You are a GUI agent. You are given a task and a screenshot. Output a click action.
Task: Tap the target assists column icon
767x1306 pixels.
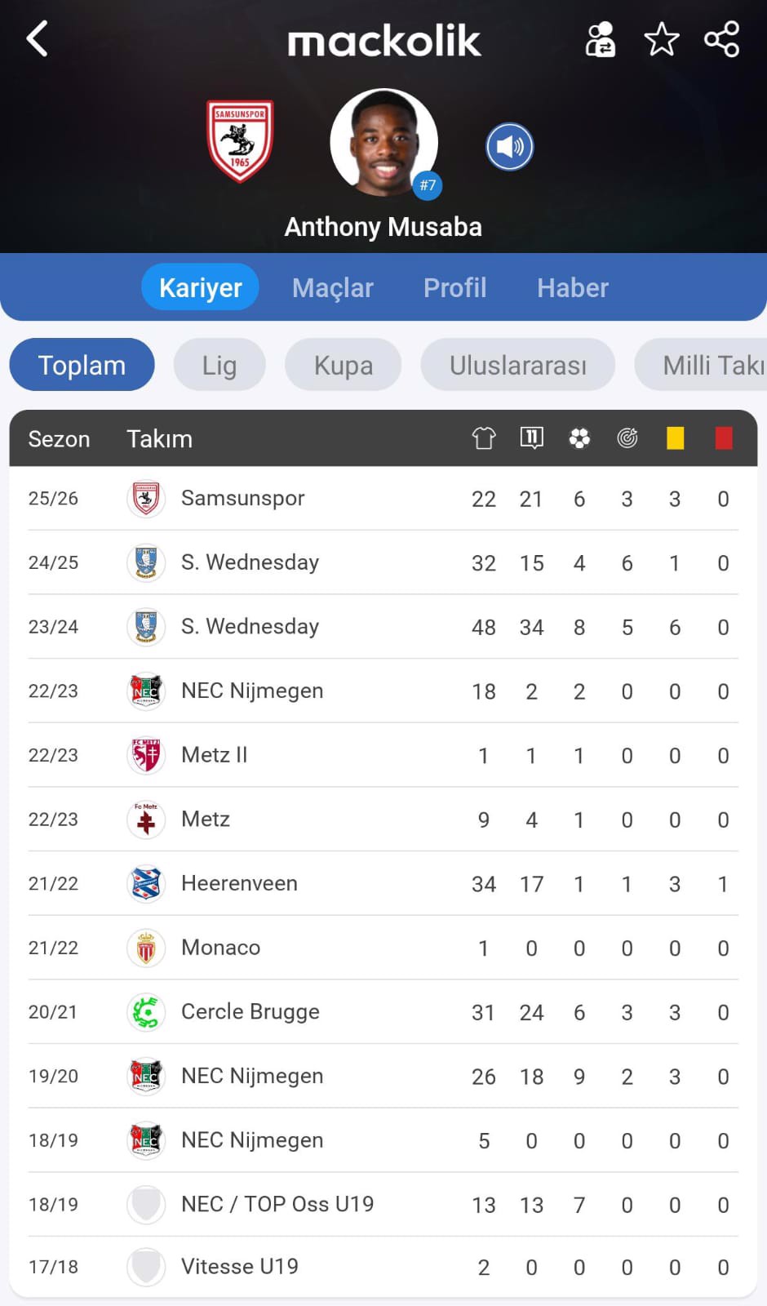[627, 438]
